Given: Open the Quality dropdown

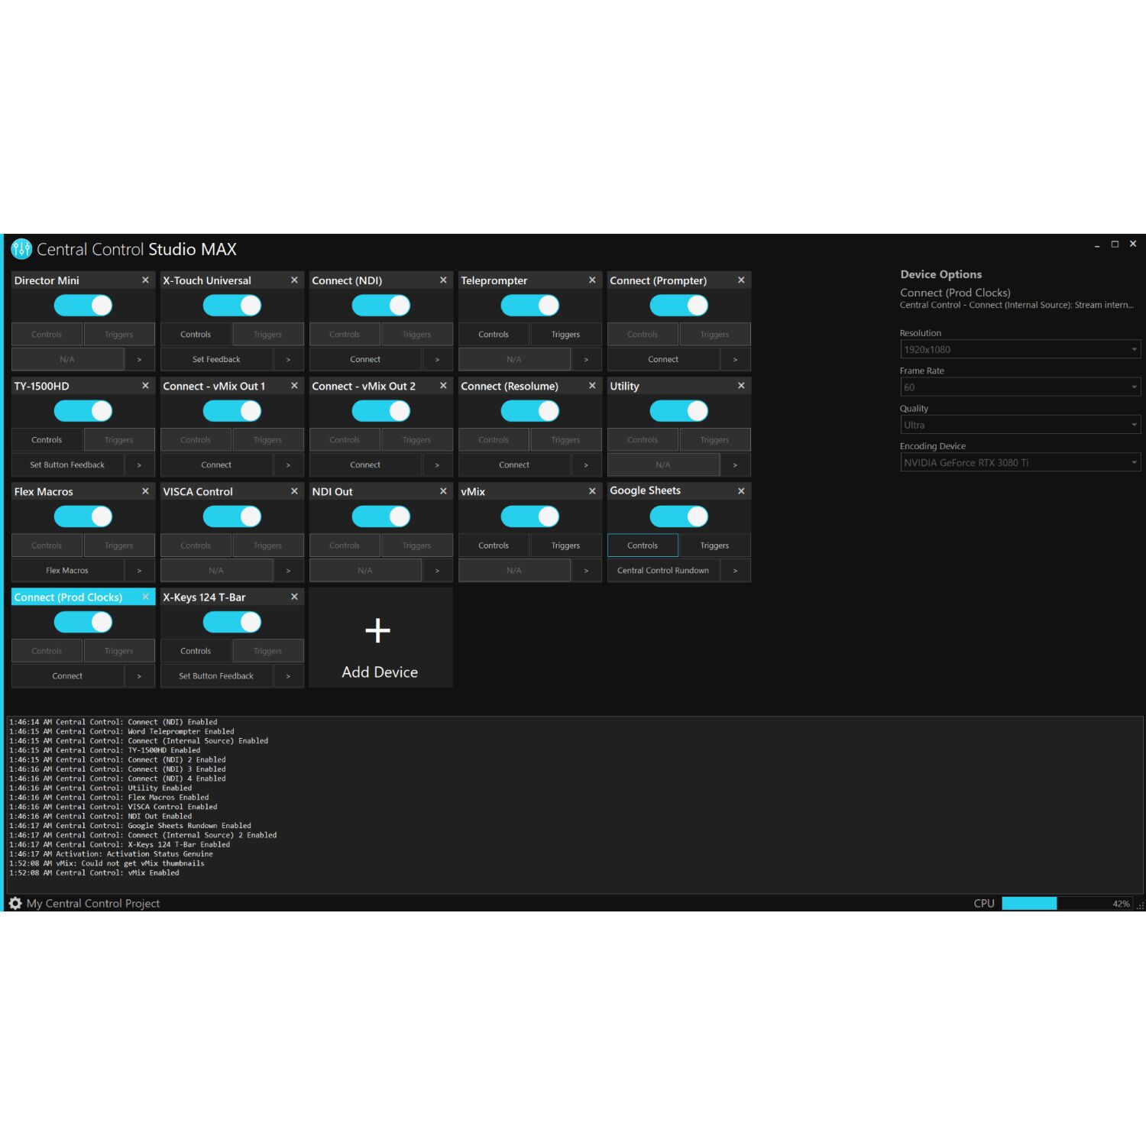Looking at the screenshot, I should (x=1020, y=425).
